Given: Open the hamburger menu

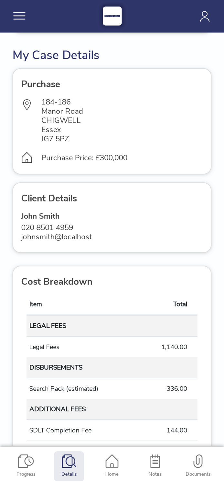Looking at the screenshot, I should click(x=19, y=16).
